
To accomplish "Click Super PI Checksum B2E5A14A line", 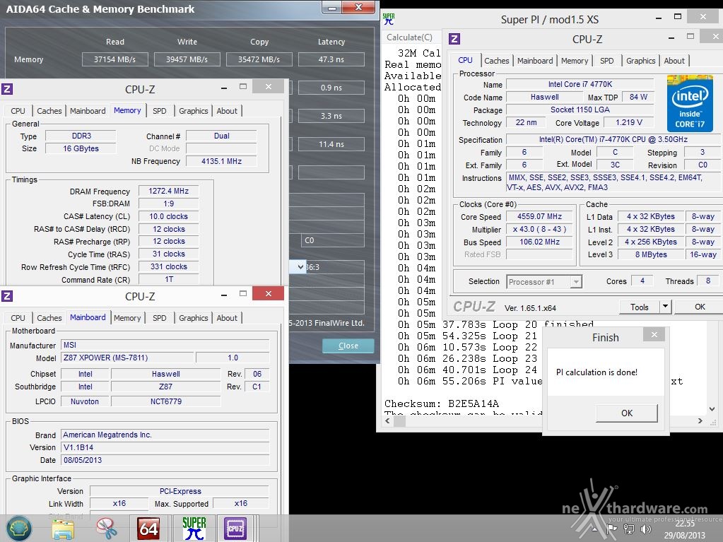I will pos(441,403).
